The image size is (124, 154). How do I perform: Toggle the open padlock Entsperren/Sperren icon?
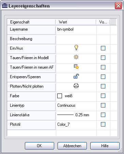point(76,76)
